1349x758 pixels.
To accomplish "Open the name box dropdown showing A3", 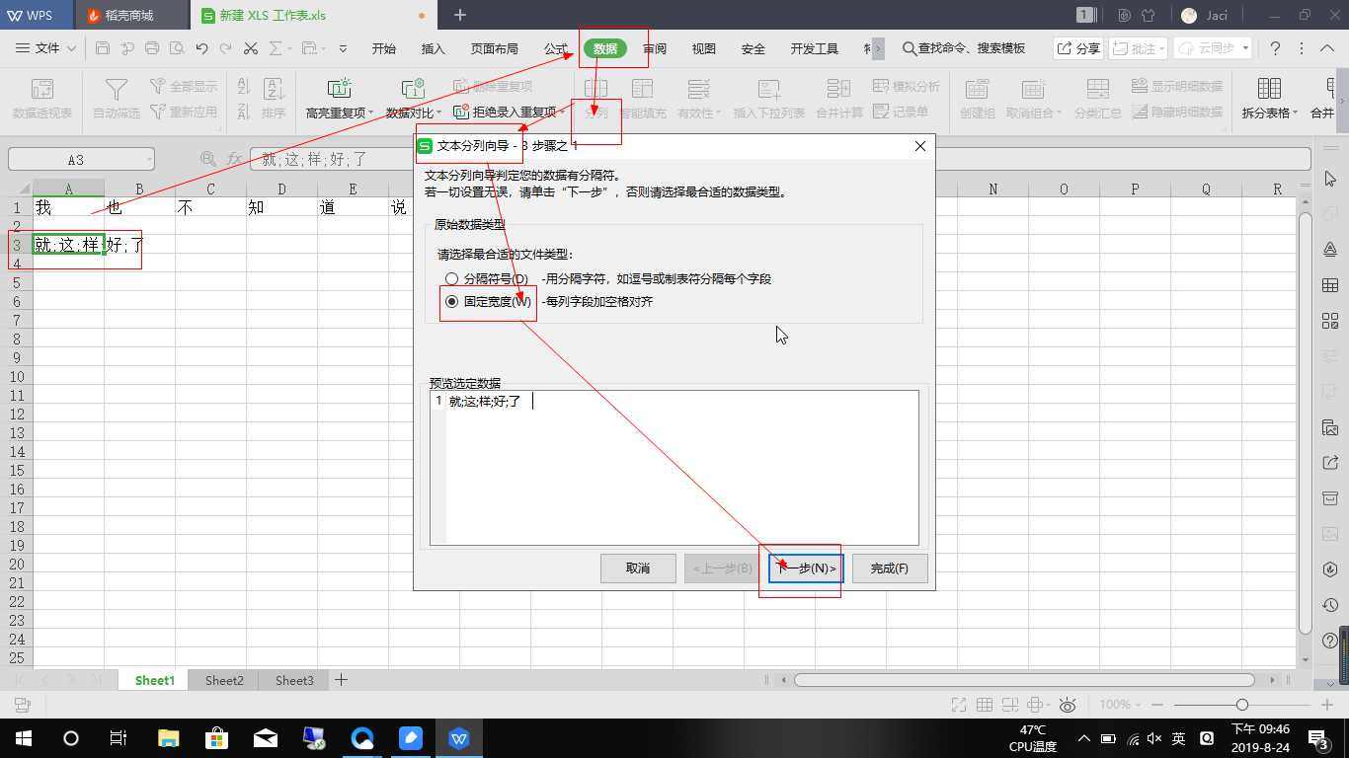I will click(148, 159).
